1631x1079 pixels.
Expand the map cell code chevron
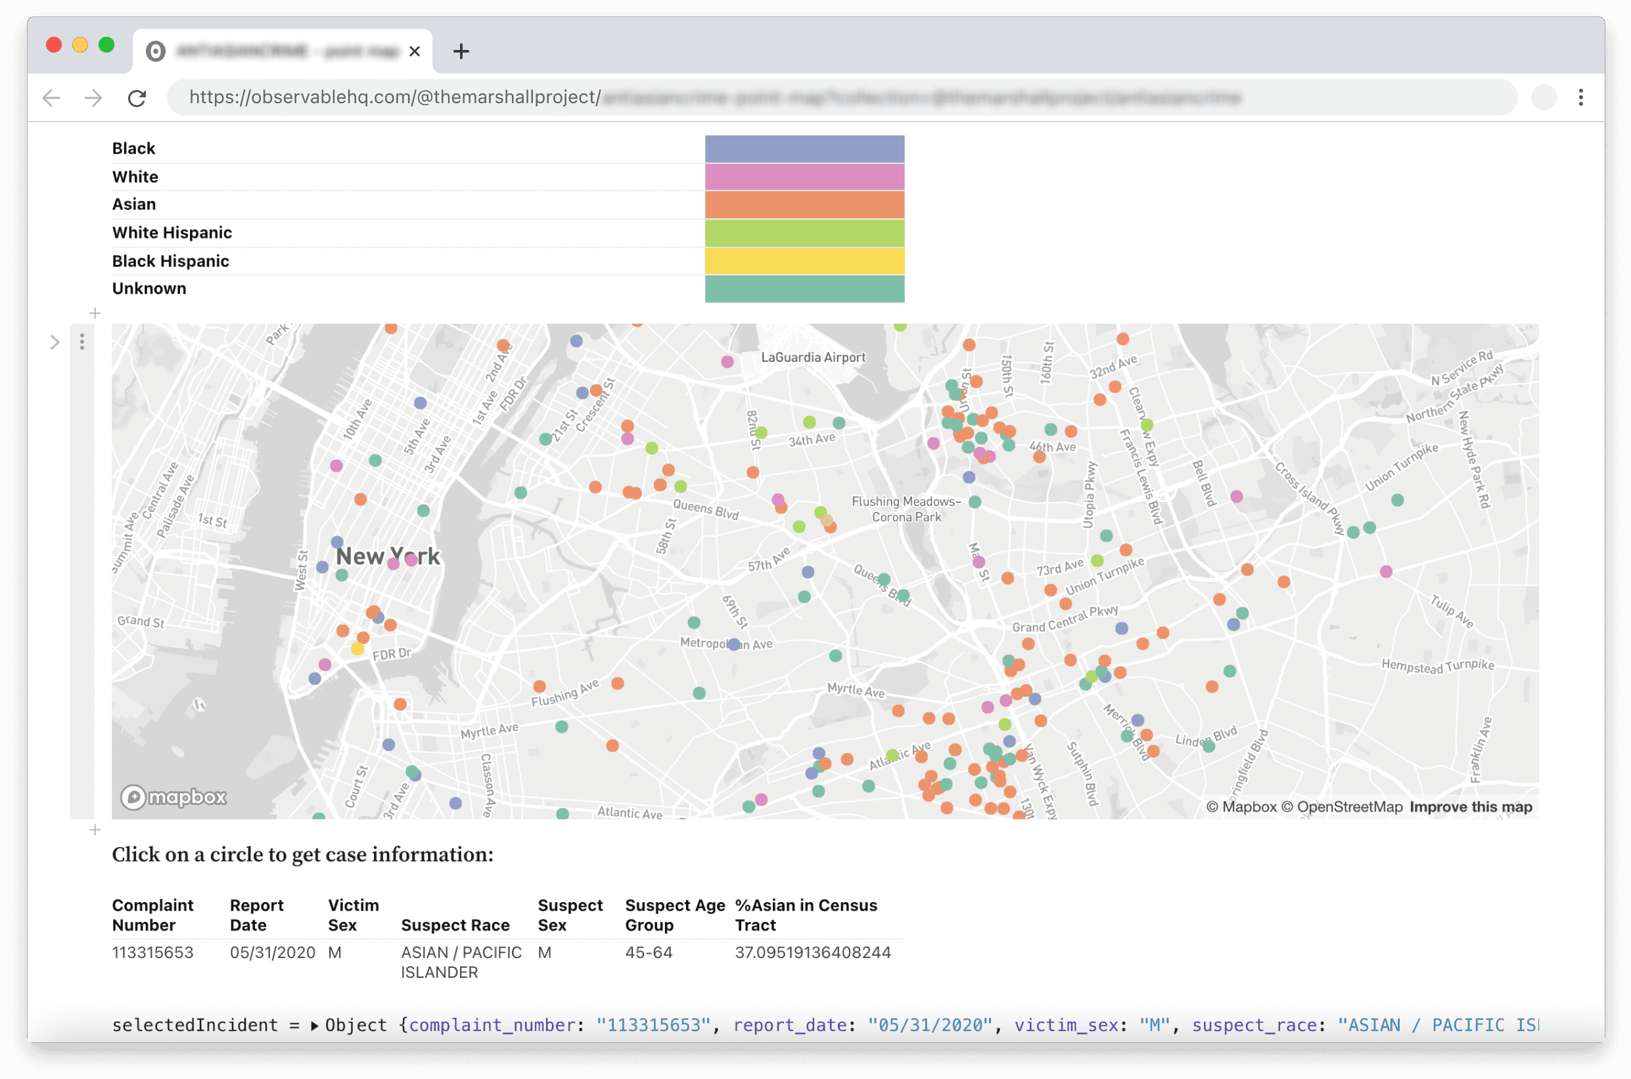[x=55, y=342]
